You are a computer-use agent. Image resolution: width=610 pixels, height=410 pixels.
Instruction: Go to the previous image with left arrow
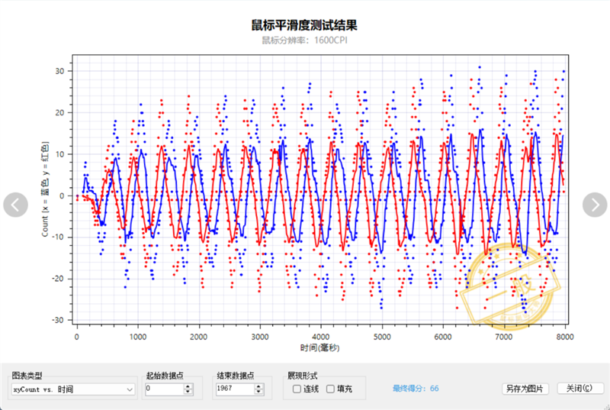point(15,205)
